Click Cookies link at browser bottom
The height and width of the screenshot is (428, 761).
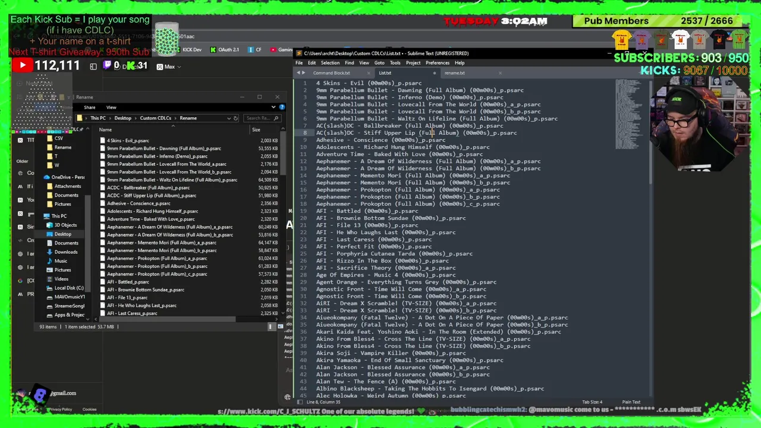[89, 409]
